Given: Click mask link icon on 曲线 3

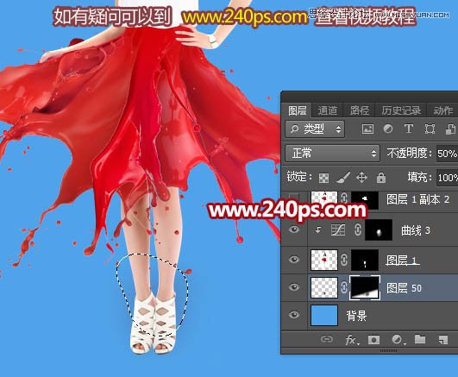Looking at the screenshot, I should (x=358, y=230).
